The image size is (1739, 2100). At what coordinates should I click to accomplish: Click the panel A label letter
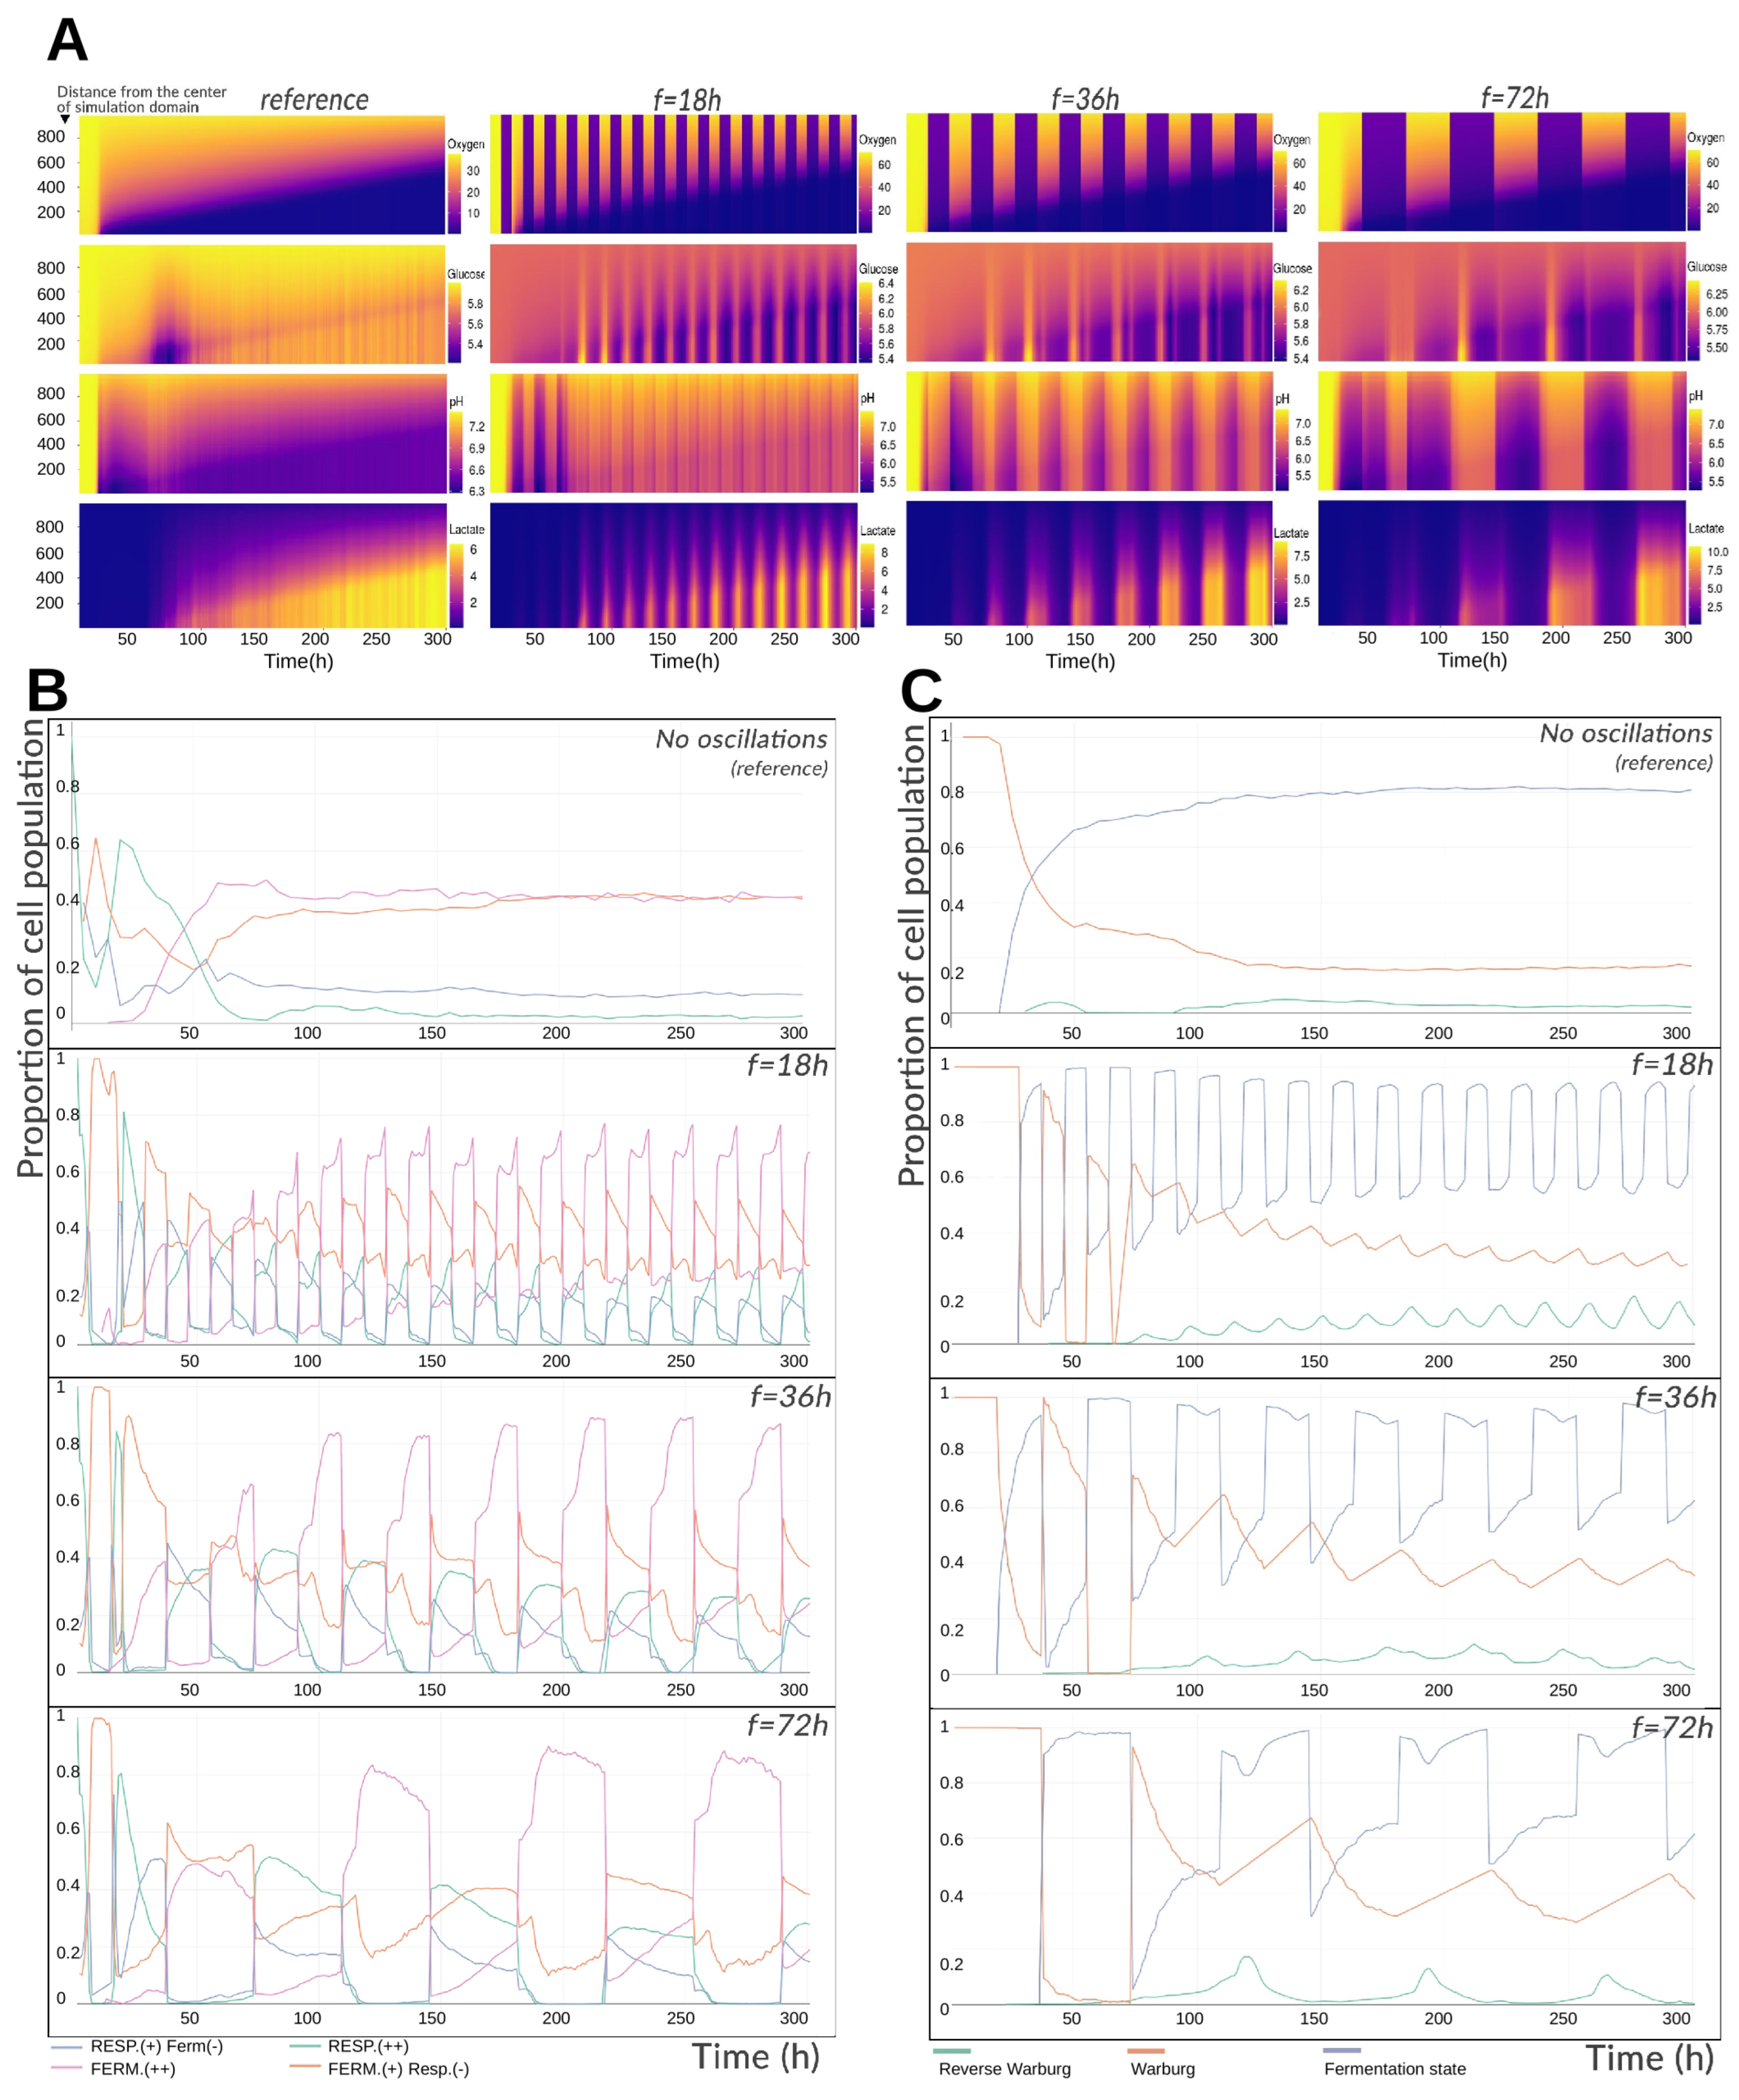point(67,40)
